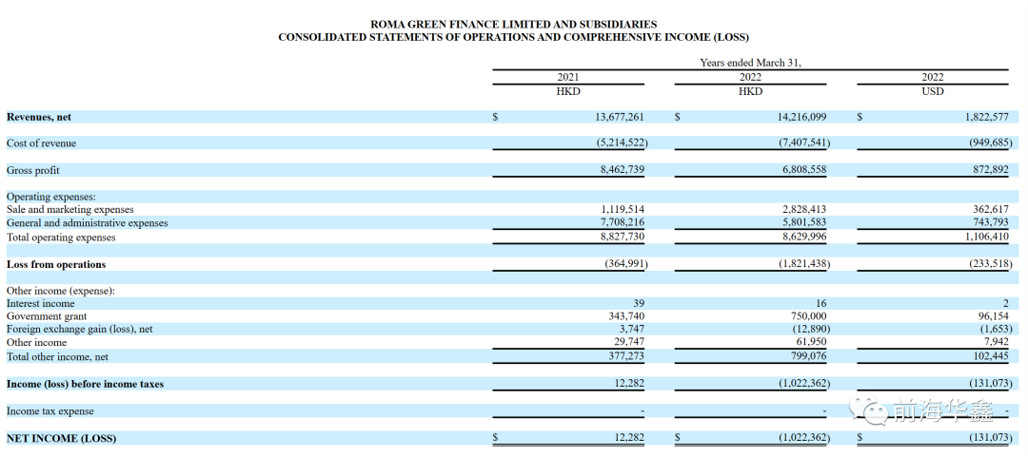Click sale and marketing value 1,119,514
Image resolution: width=1028 pixels, height=456 pixels.
623,209
